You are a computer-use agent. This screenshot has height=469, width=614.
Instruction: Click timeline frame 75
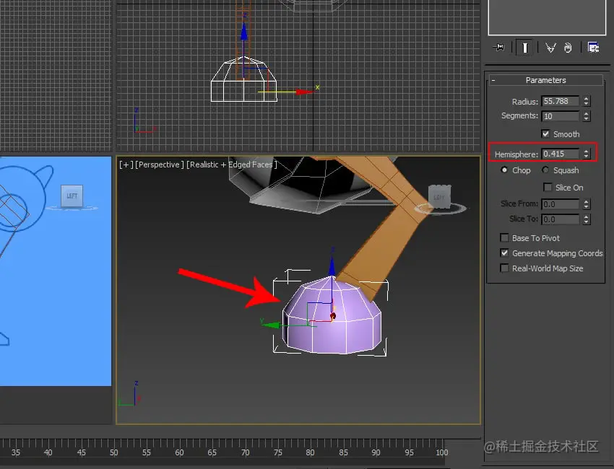click(x=277, y=452)
